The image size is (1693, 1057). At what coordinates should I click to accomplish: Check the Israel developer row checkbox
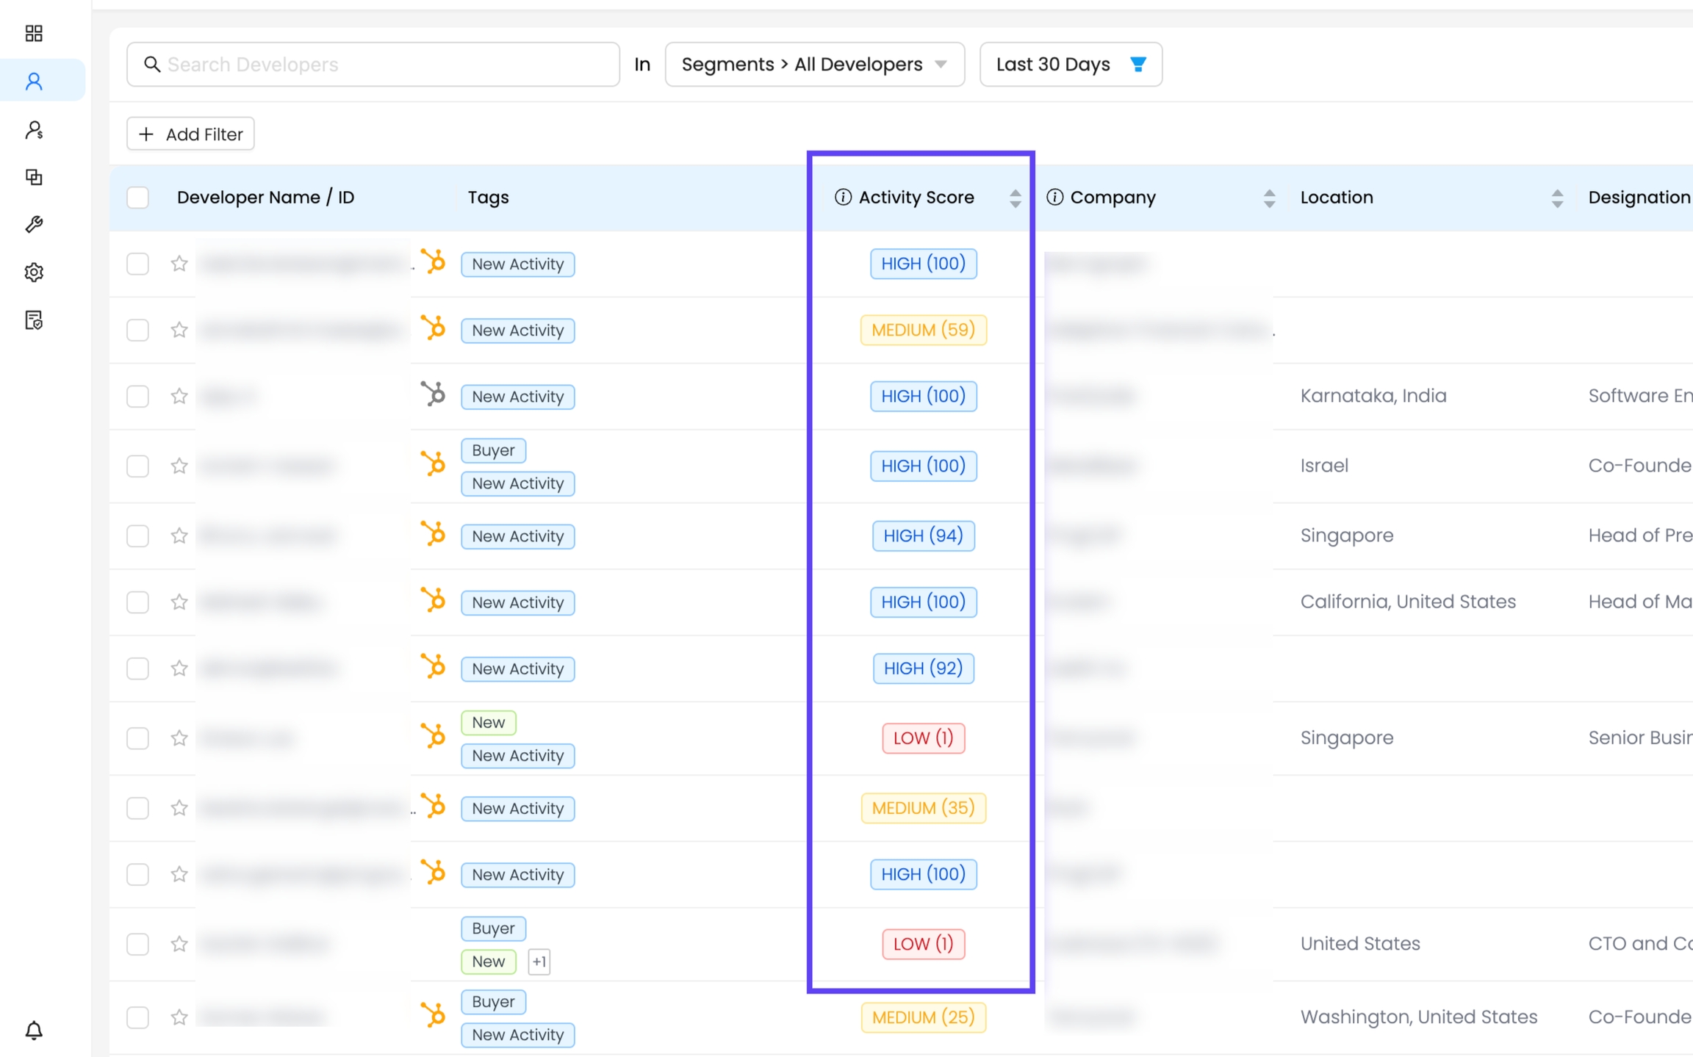pos(137,466)
